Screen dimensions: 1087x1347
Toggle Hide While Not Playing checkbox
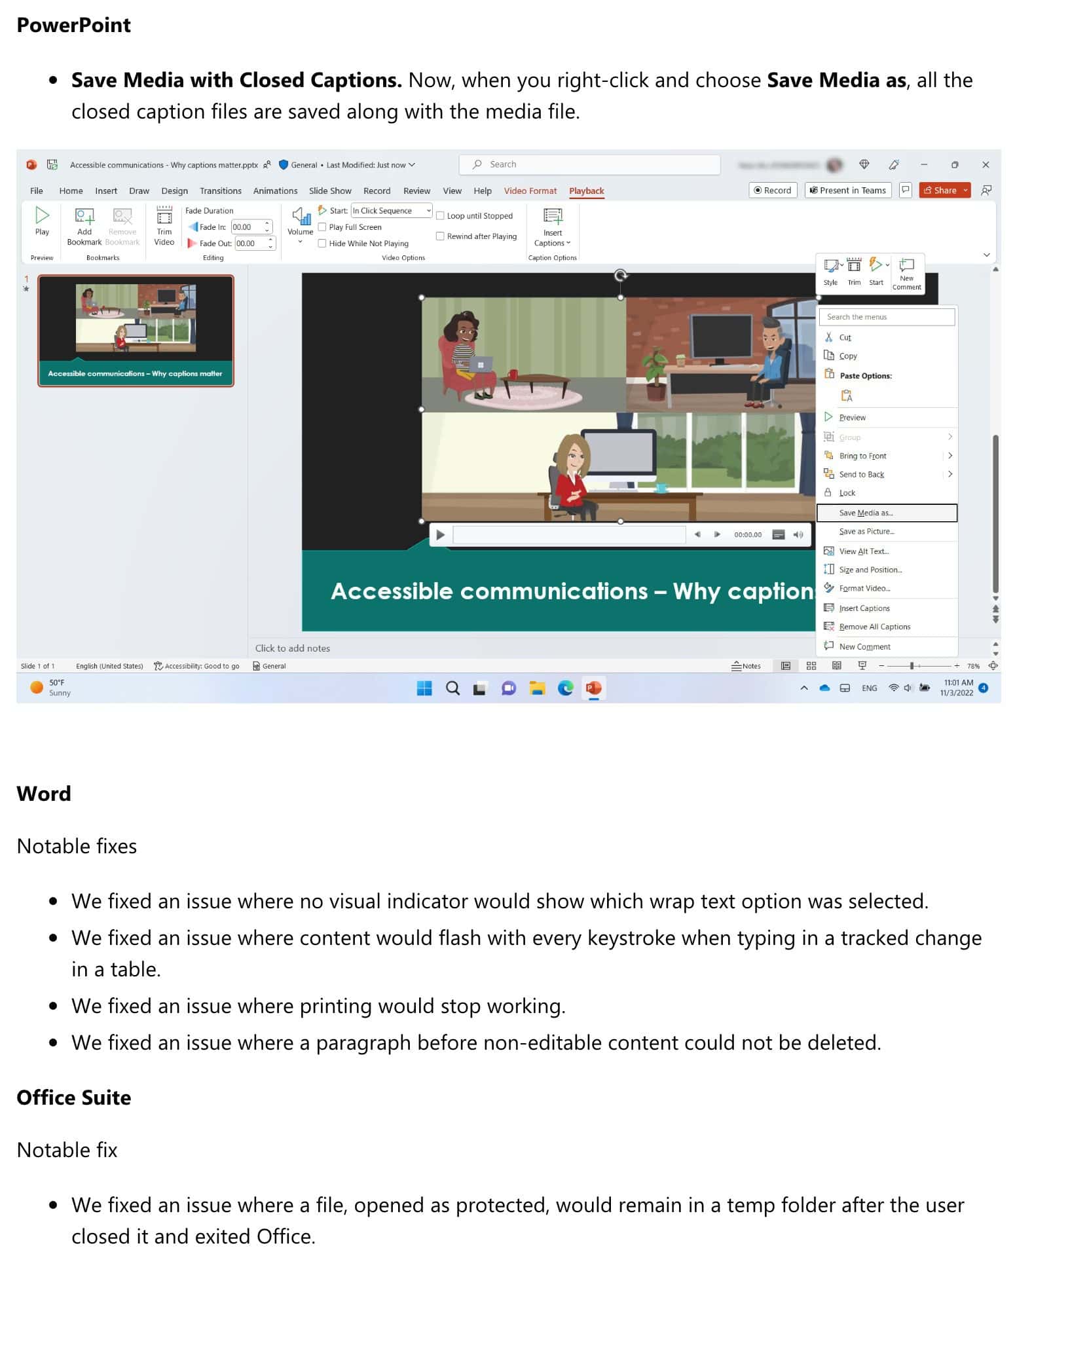[x=322, y=244]
